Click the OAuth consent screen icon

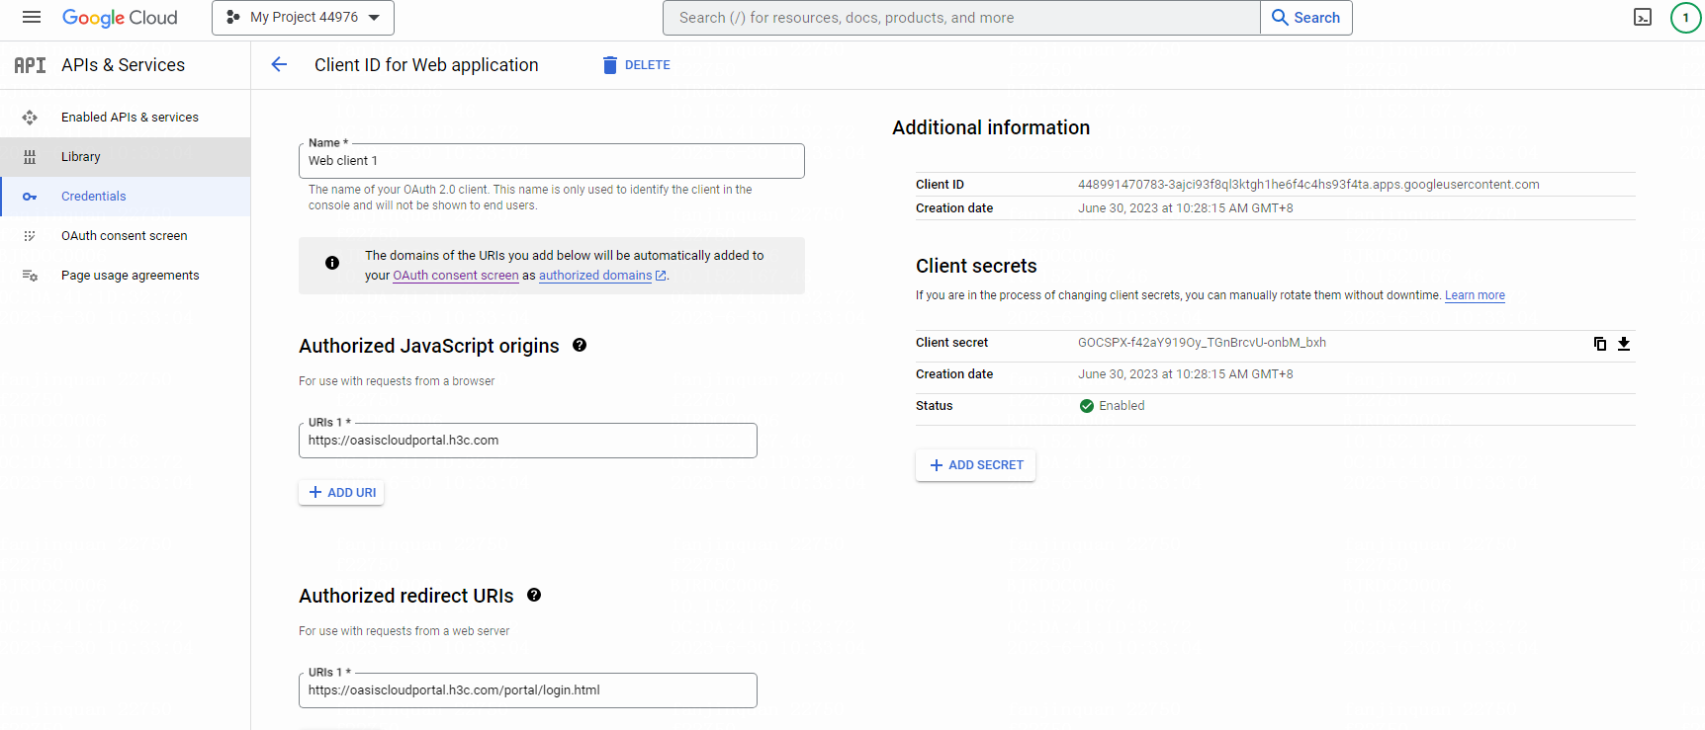coord(30,236)
